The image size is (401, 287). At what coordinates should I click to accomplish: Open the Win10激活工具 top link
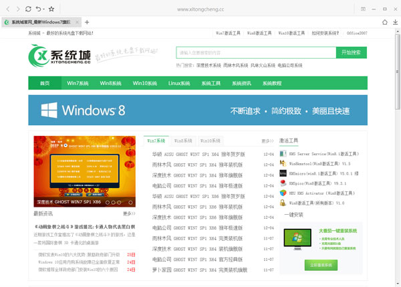[x=291, y=33]
